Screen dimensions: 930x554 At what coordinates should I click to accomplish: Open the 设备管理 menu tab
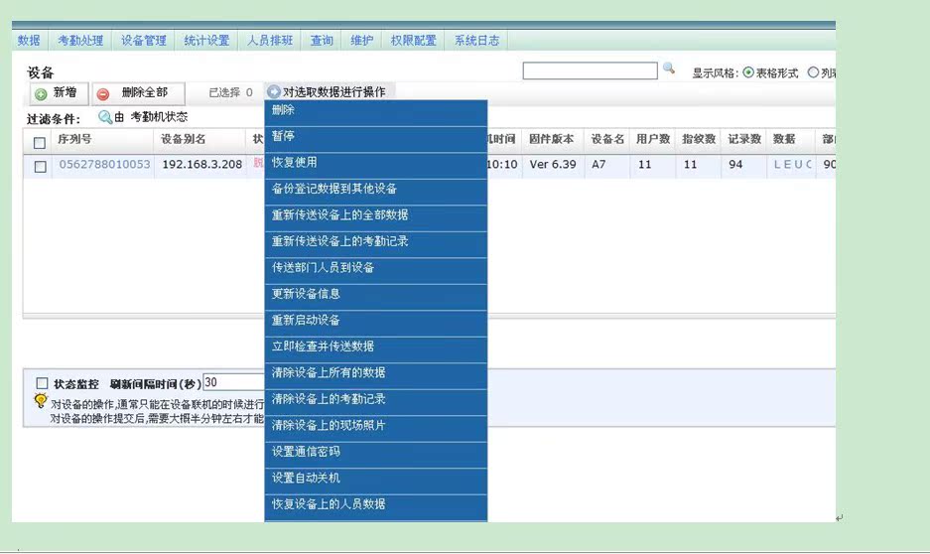tap(144, 41)
